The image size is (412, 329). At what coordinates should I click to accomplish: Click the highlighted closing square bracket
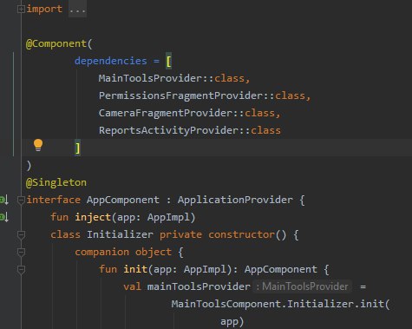coord(77,148)
